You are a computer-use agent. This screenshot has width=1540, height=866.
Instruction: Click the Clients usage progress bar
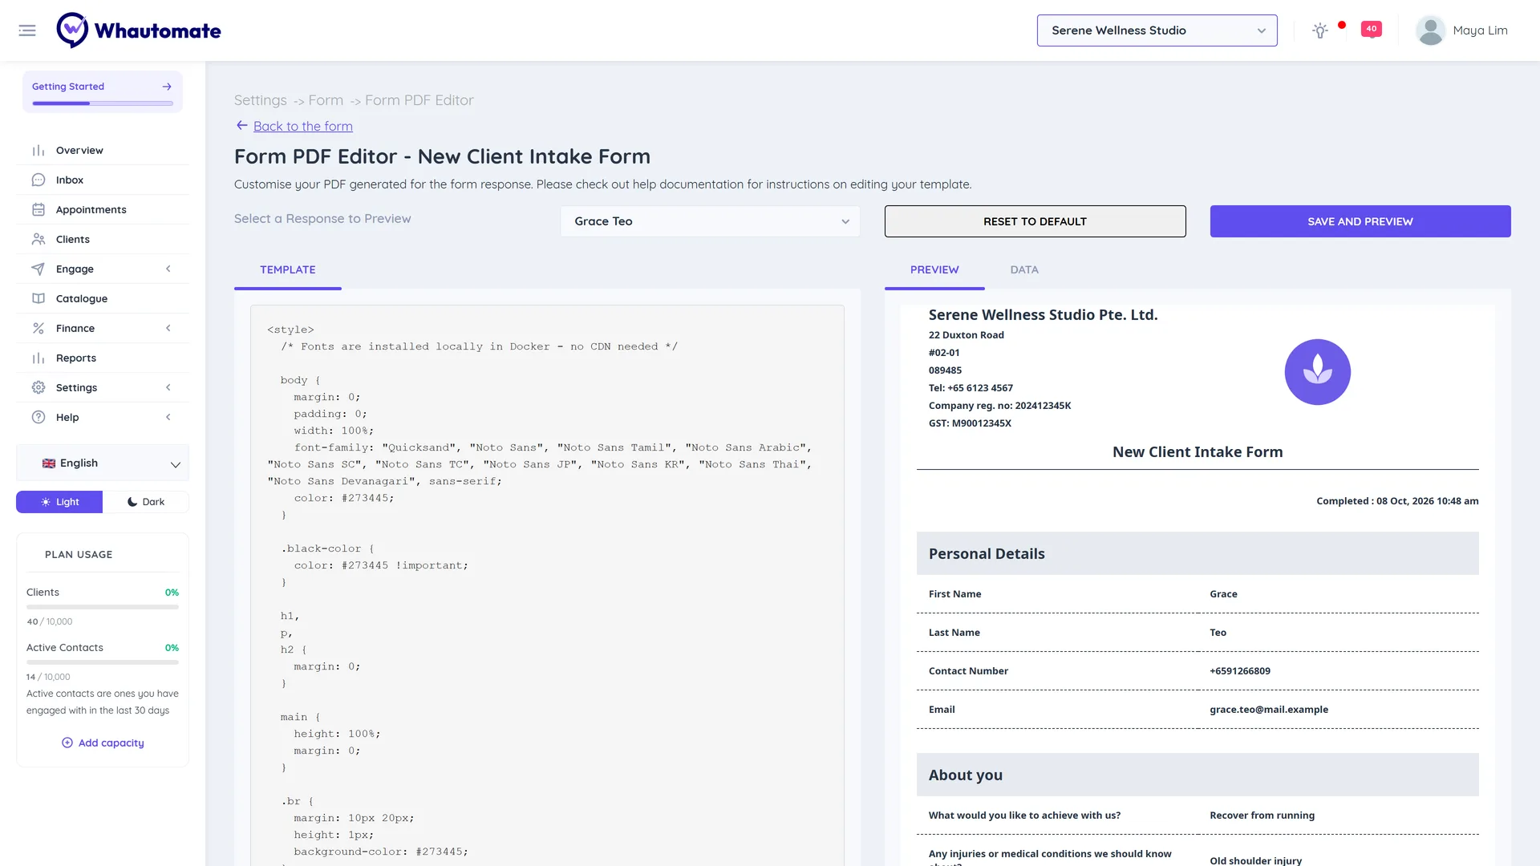pos(103,607)
